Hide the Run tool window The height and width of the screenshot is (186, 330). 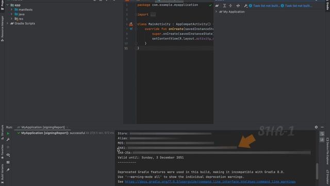pyautogui.click(x=322, y=127)
